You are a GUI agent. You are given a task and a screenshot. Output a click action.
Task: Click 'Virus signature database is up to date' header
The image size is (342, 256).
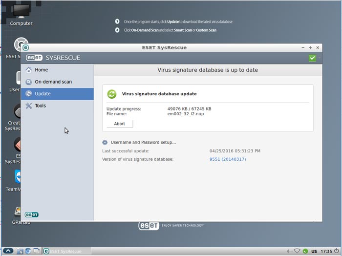pos(208,70)
